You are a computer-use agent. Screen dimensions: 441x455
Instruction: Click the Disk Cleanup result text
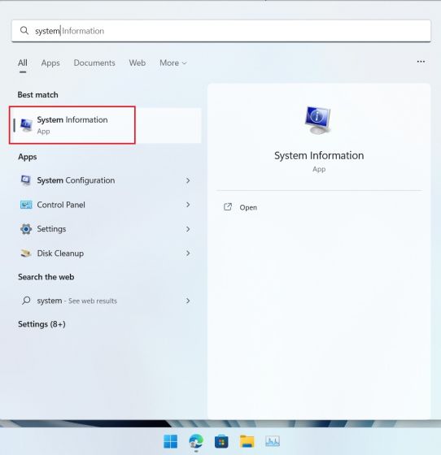(x=60, y=253)
